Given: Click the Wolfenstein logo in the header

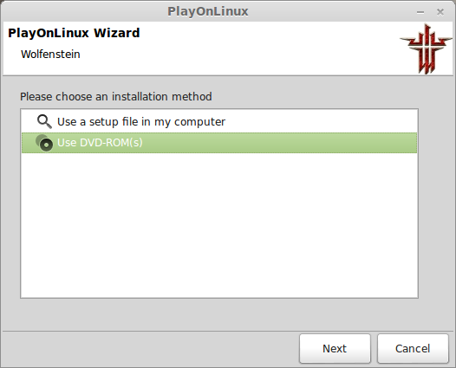Looking at the screenshot, I should click(426, 48).
